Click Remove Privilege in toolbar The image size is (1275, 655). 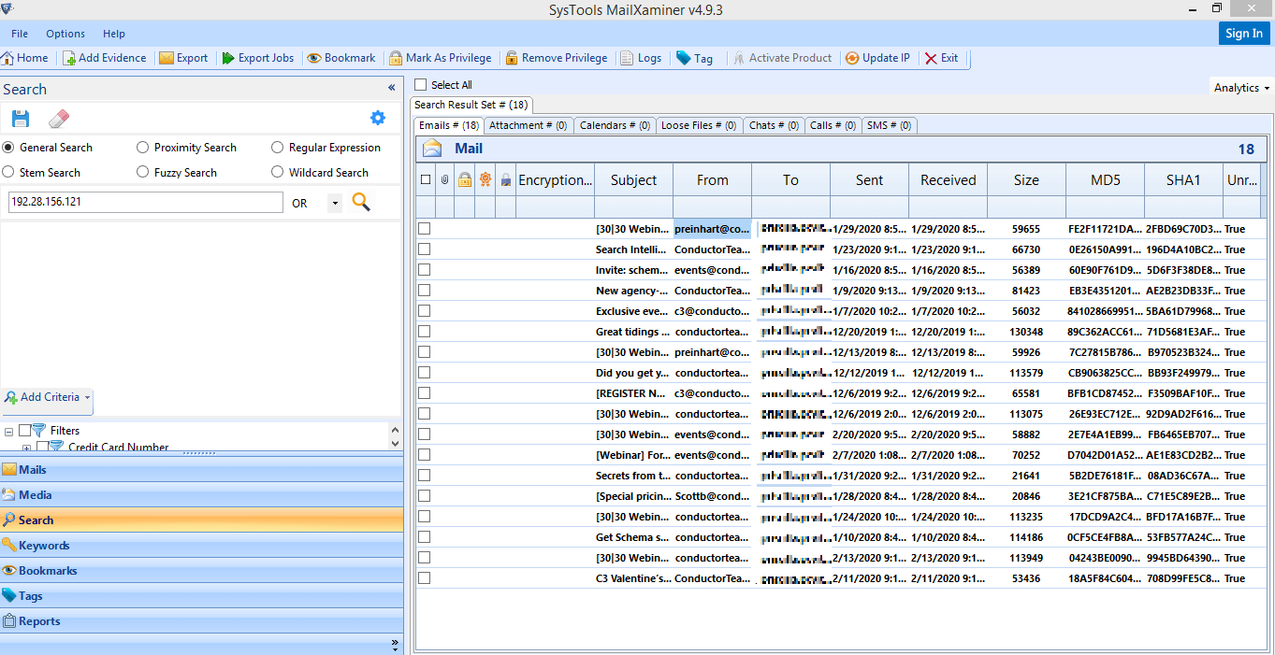(557, 58)
